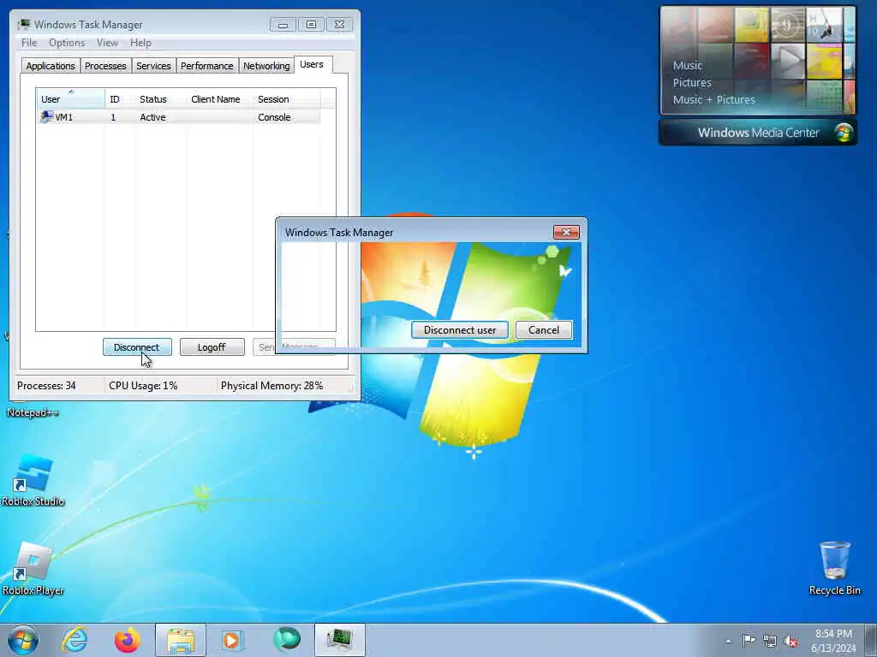Image resolution: width=877 pixels, height=657 pixels.
Task: Open Windows Explorer from the taskbar
Action: pos(181,640)
